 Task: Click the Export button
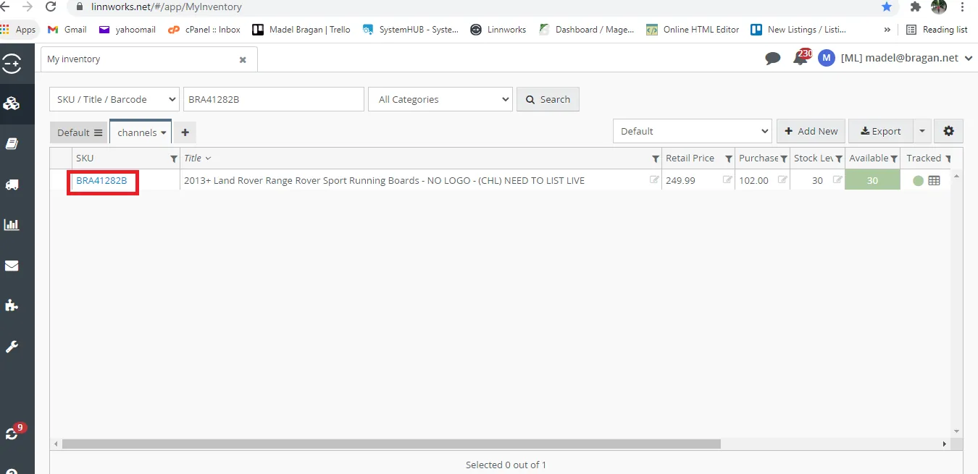(881, 131)
